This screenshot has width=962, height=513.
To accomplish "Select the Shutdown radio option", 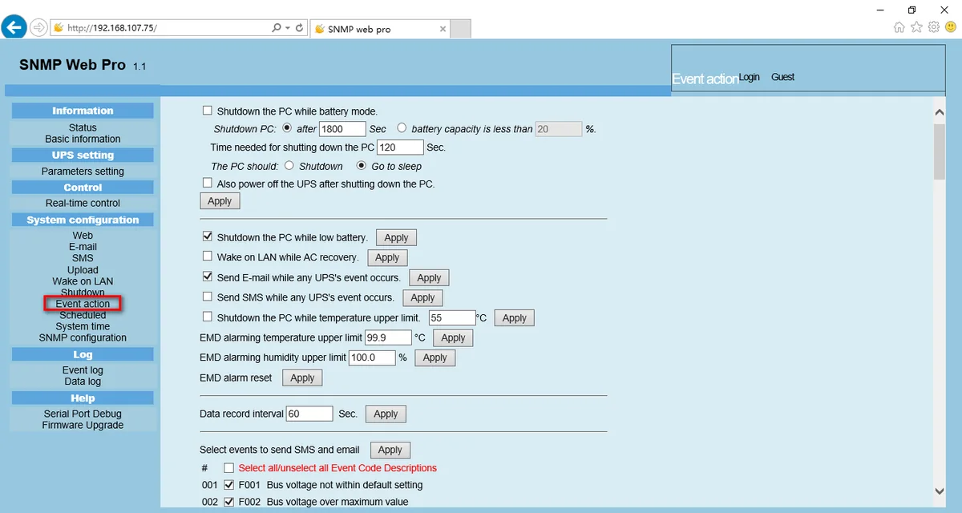I will coord(289,166).
